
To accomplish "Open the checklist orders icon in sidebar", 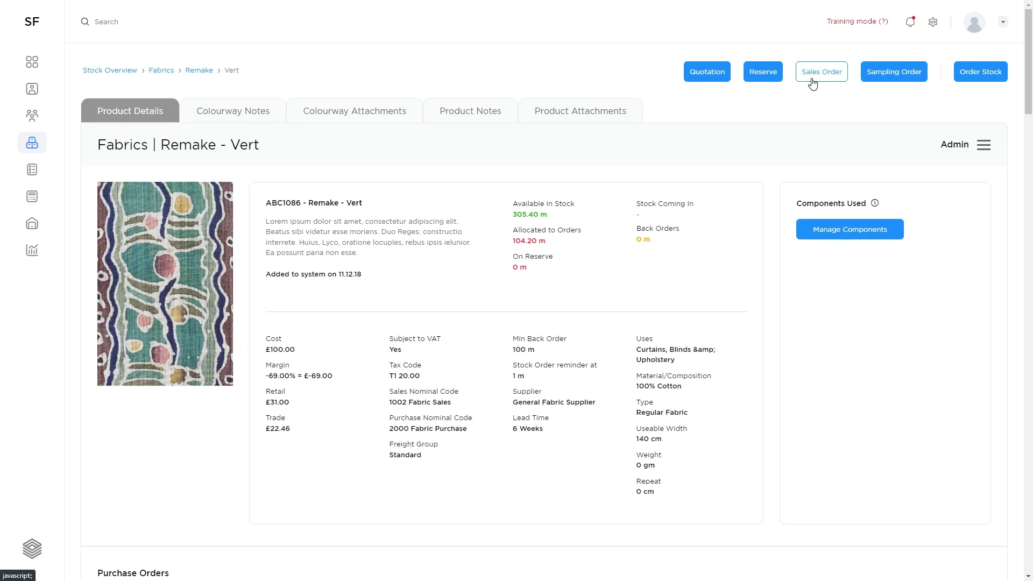I will (x=32, y=169).
